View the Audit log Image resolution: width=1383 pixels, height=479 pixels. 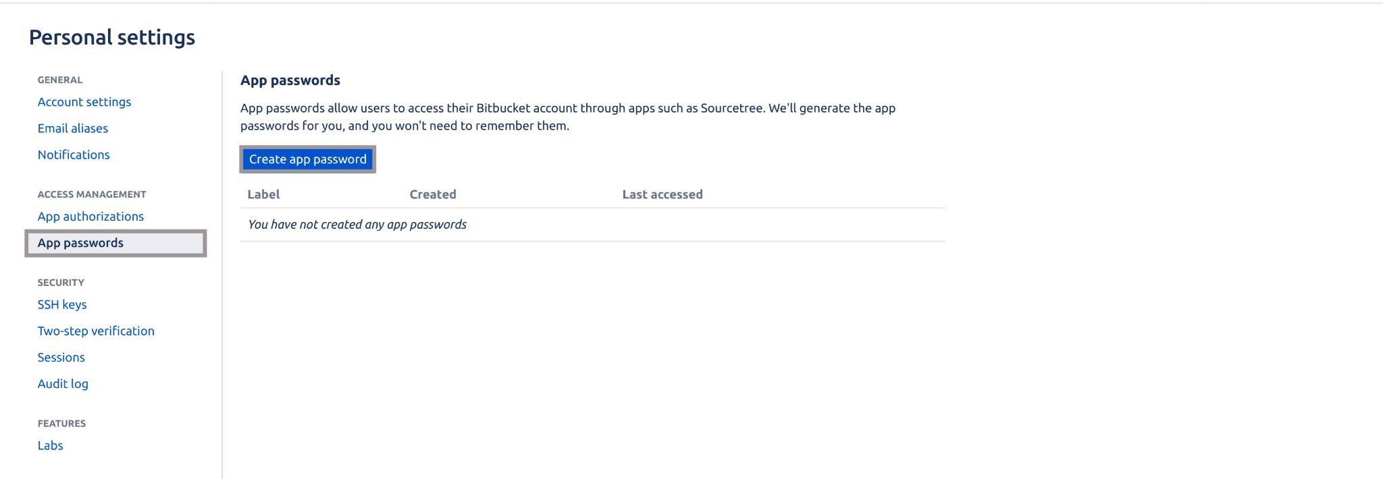(62, 383)
